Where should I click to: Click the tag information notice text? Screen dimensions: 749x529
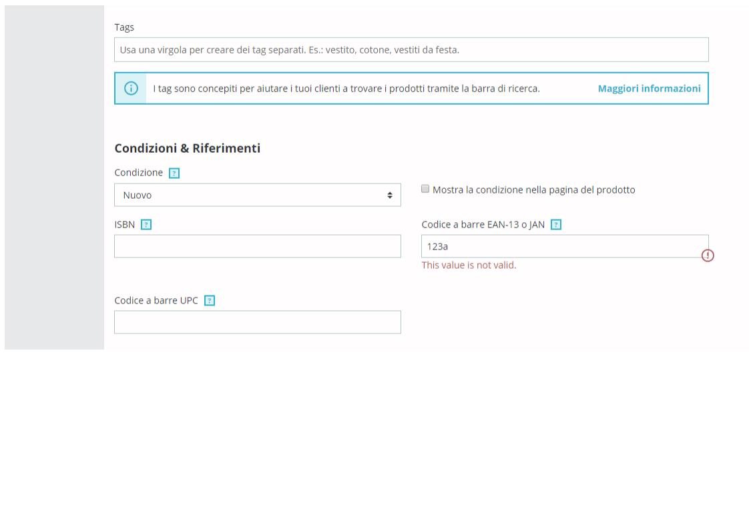click(x=346, y=89)
